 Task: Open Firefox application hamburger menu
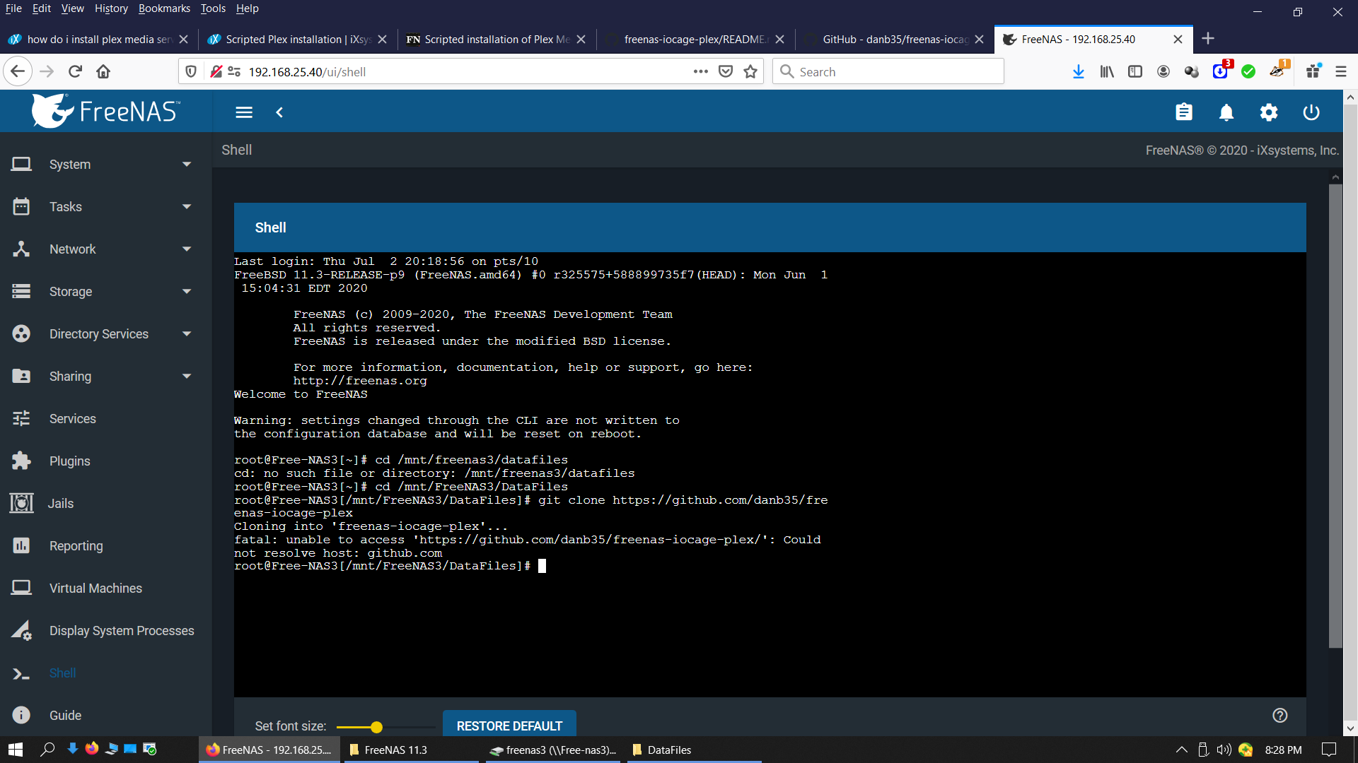tap(1341, 71)
